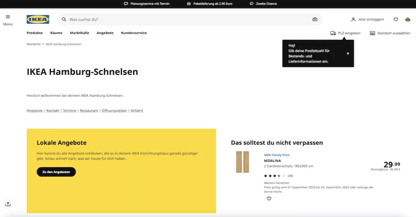416x217 pixels.
Task: Click 'Das solltest du nicht verpassen' heading
Action: pyautogui.click(x=277, y=143)
